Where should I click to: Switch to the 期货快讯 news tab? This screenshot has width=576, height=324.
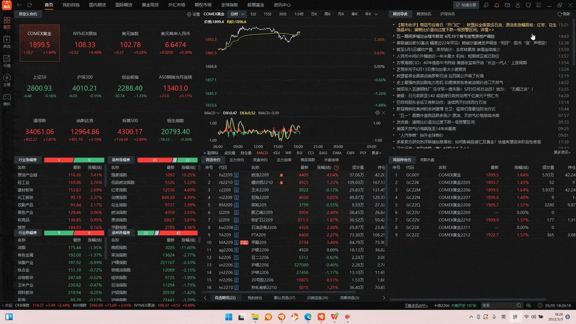click(x=424, y=14)
